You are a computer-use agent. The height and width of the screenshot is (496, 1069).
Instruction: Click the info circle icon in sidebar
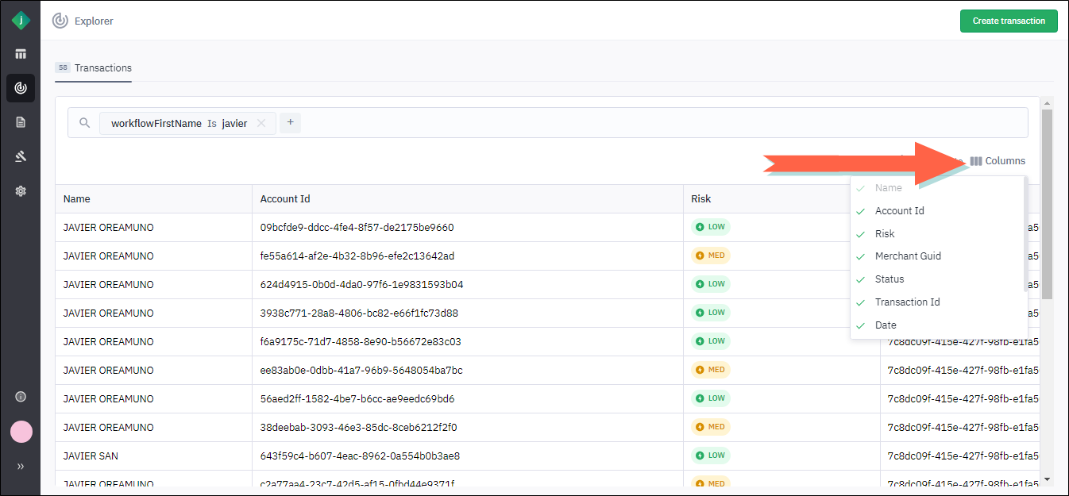(21, 397)
